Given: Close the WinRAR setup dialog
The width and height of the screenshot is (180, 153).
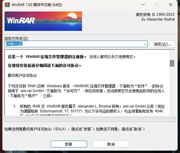Looking at the screenshot, I should 171,5.
